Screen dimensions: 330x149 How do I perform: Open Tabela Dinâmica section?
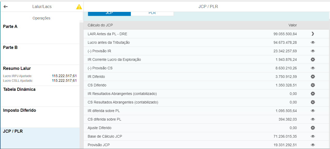[40, 96]
